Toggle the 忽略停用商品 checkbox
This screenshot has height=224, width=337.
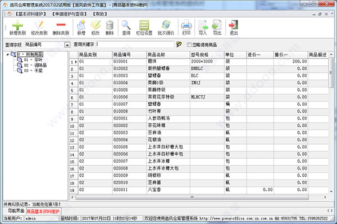pos(189,44)
